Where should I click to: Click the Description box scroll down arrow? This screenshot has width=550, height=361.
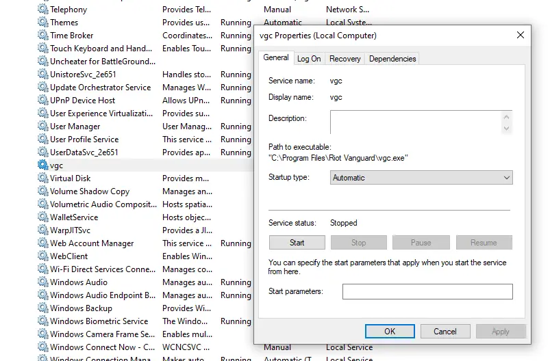click(x=506, y=128)
